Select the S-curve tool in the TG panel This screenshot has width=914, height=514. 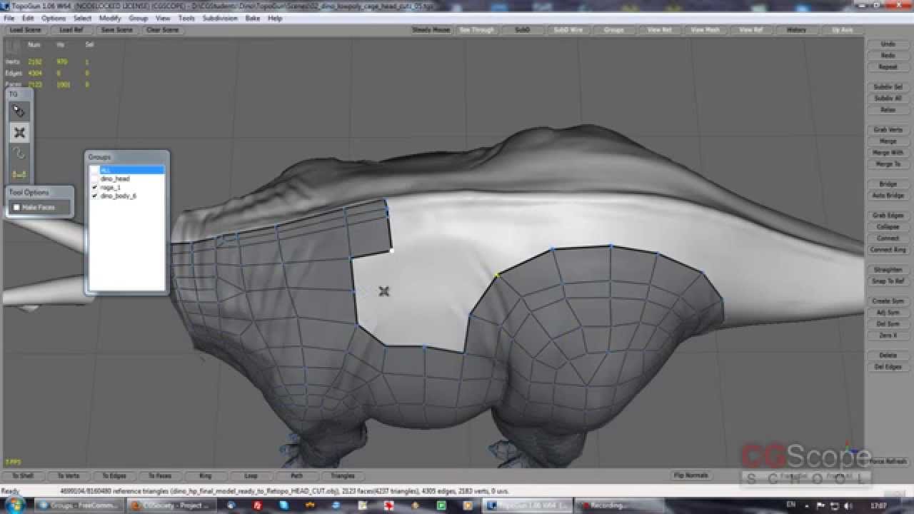(19, 153)
